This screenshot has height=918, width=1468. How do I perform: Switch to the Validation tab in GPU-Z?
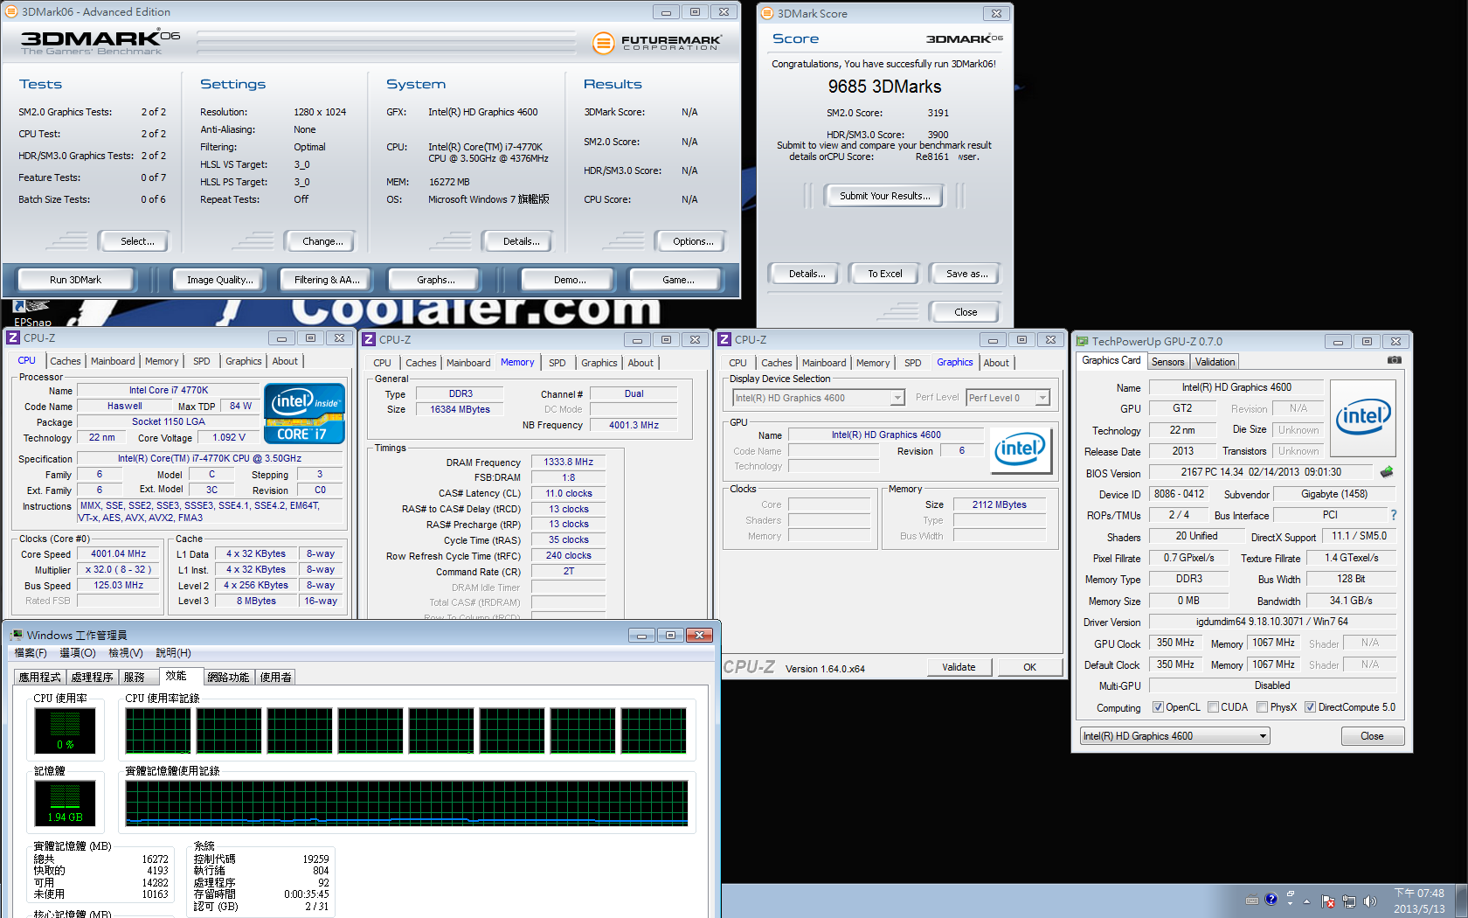pos(1215,362)
